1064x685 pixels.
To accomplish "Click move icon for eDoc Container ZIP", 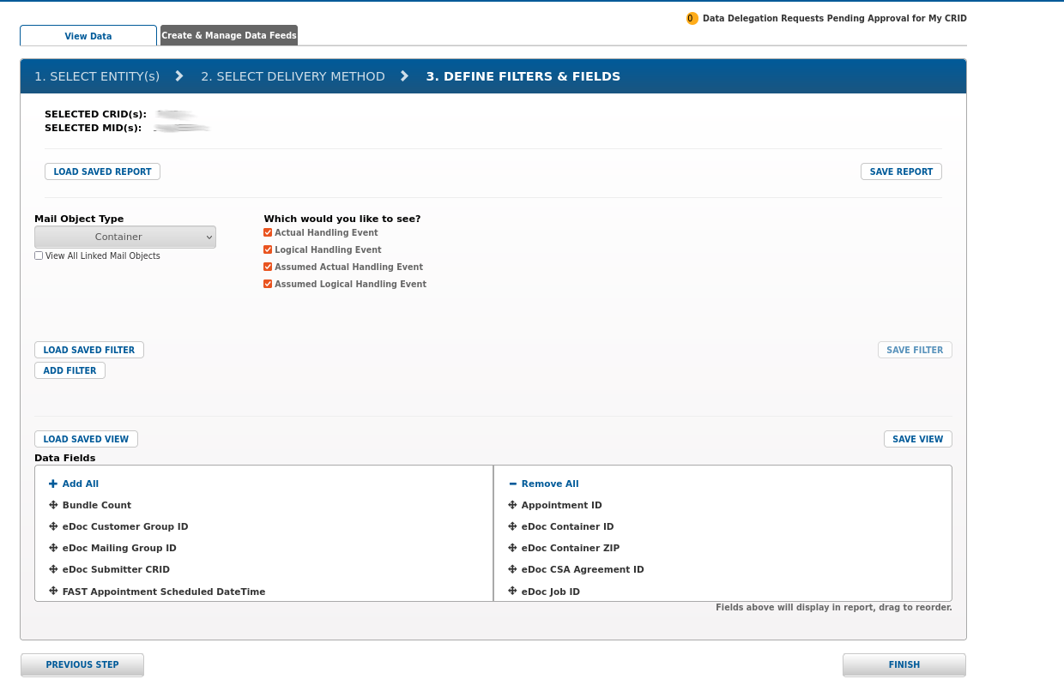I will point(513,549).
